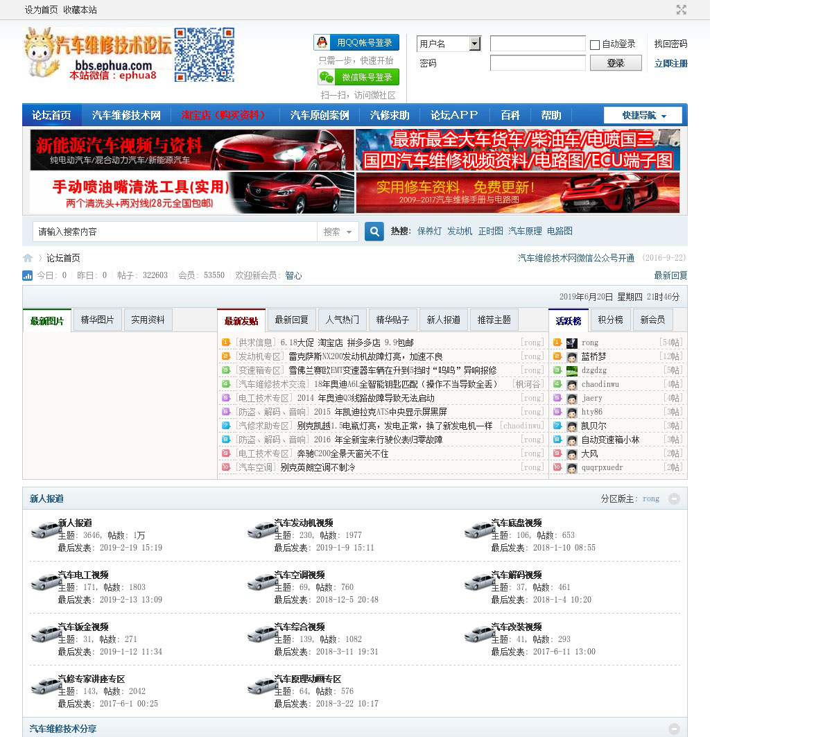This screenshot has height=737, width=832.
Task: Enable the 自动登录 checkbox
Action: 595,45
